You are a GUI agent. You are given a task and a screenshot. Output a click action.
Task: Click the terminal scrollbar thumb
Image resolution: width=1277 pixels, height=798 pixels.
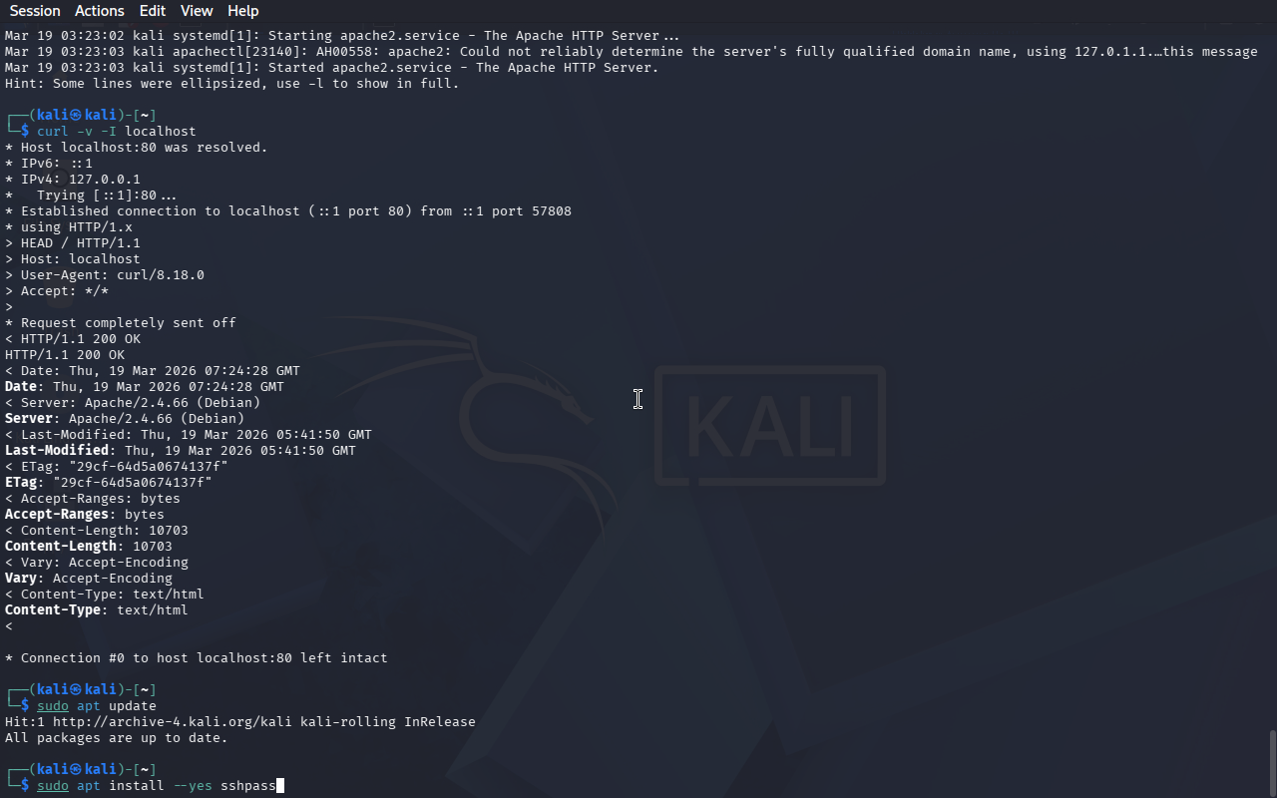pos(1272,763)
